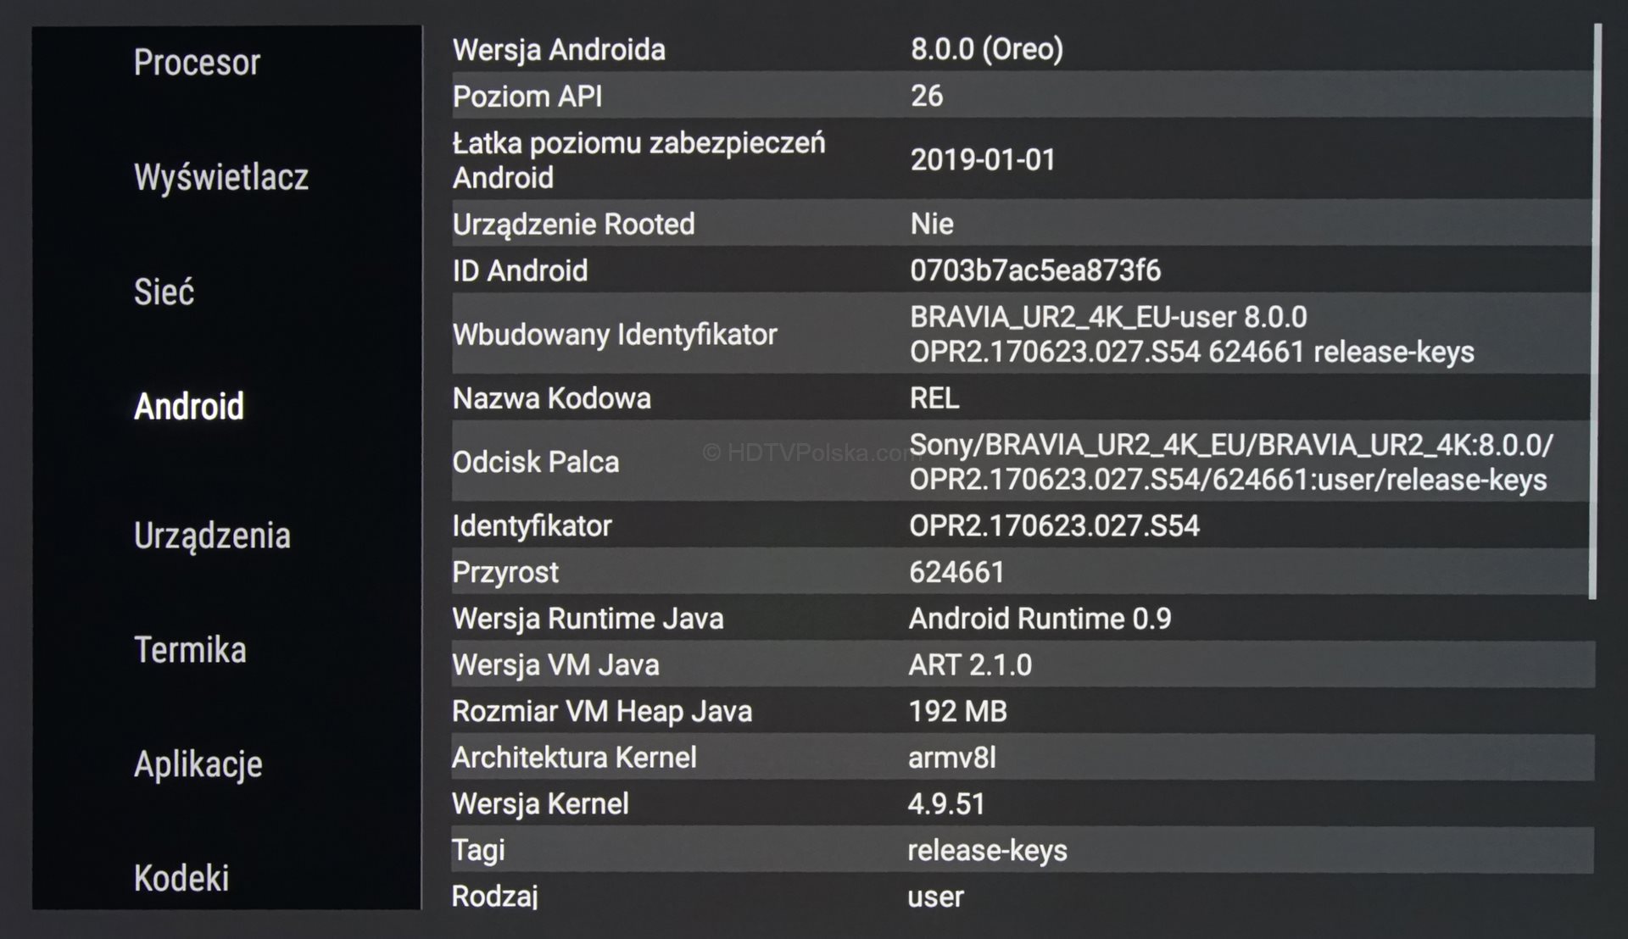Select the Android section

pyautogui.click(x=189, y=406)
